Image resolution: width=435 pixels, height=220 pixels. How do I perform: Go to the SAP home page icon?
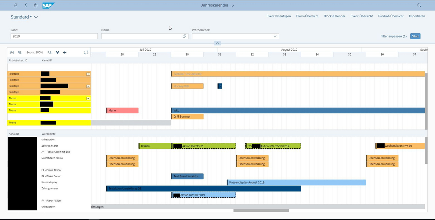tap(36, 5)
